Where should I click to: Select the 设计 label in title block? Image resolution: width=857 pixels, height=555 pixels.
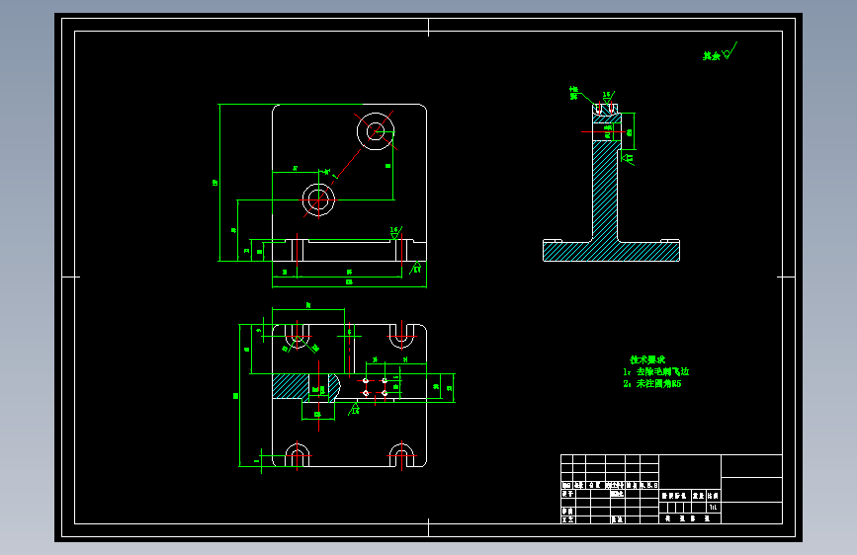click(567, 493)
